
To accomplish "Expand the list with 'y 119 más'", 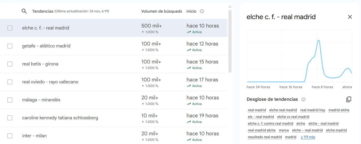I will (308, 137).
